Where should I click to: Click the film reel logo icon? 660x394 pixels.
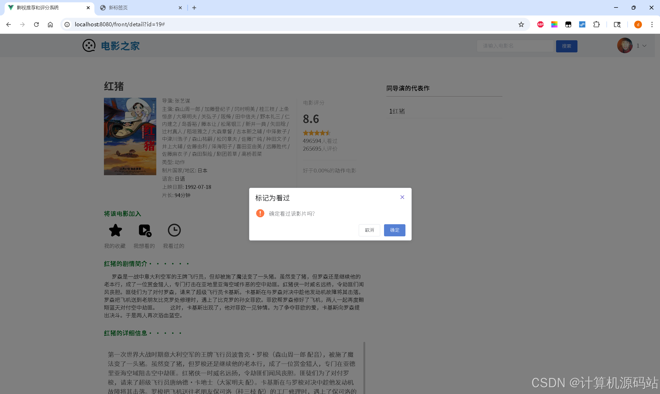pyautogui.click(x=89, y=46)
